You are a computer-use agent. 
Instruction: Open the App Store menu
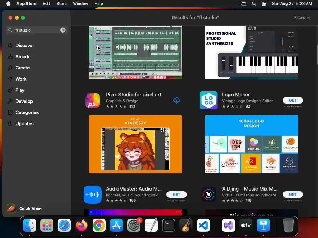tap(26, 3)
